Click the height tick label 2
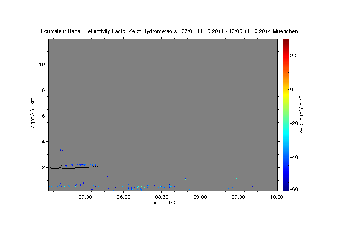Image resolution: width=343 pixels, height=229 pixels. tap(43, 167)
